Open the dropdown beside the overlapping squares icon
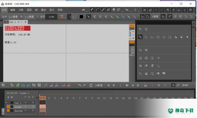The width and height of the screenshot is (197, 118). 130,11
